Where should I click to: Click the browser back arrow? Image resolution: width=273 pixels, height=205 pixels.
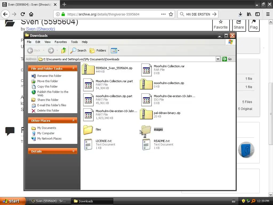pyautogui.click(x=5, y=14)
